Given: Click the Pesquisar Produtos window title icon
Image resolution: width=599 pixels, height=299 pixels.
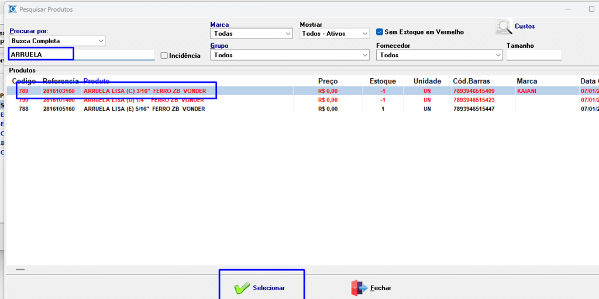Looking at the screenshot, I should [x=12, y=9].
